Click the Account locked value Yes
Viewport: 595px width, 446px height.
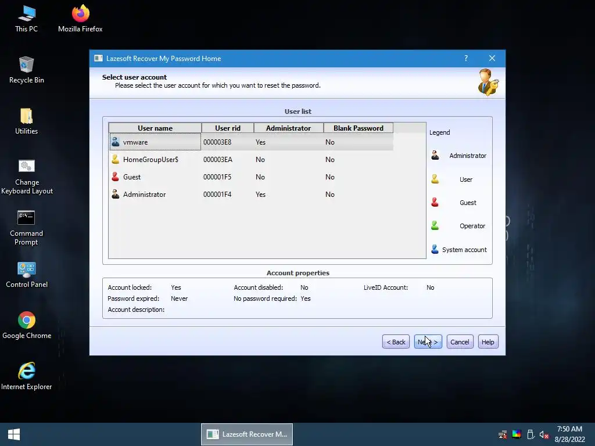pos(175,287)
